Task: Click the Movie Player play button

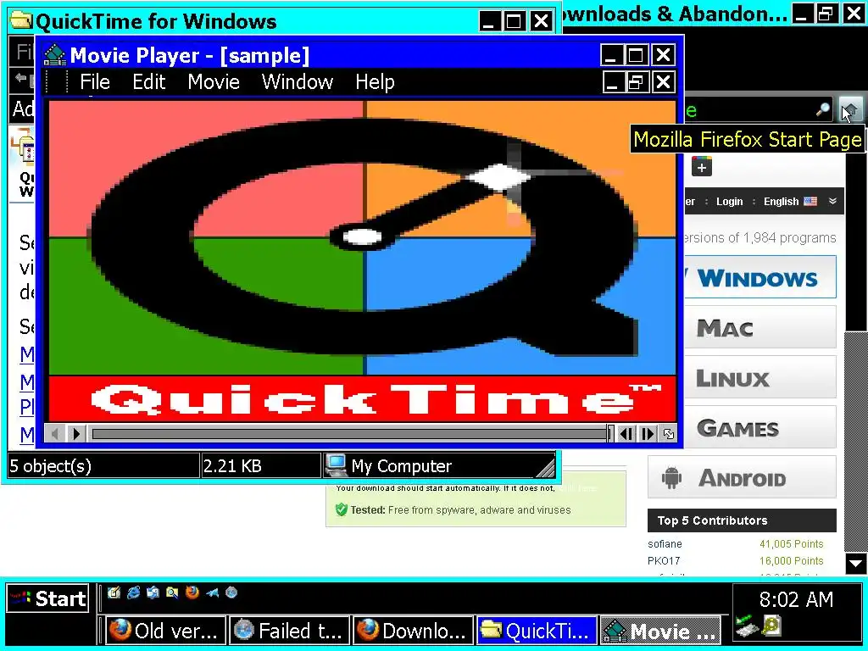Action: [x=76, y=434]
